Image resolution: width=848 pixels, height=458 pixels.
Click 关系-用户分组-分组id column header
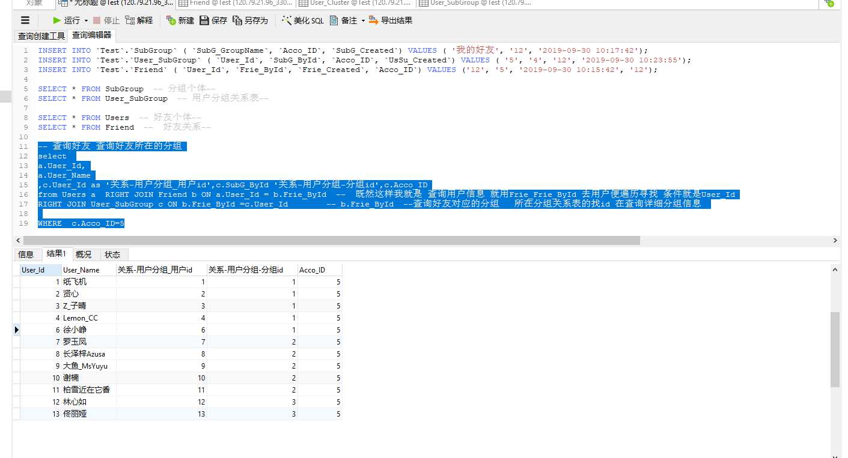click(252, 270)
